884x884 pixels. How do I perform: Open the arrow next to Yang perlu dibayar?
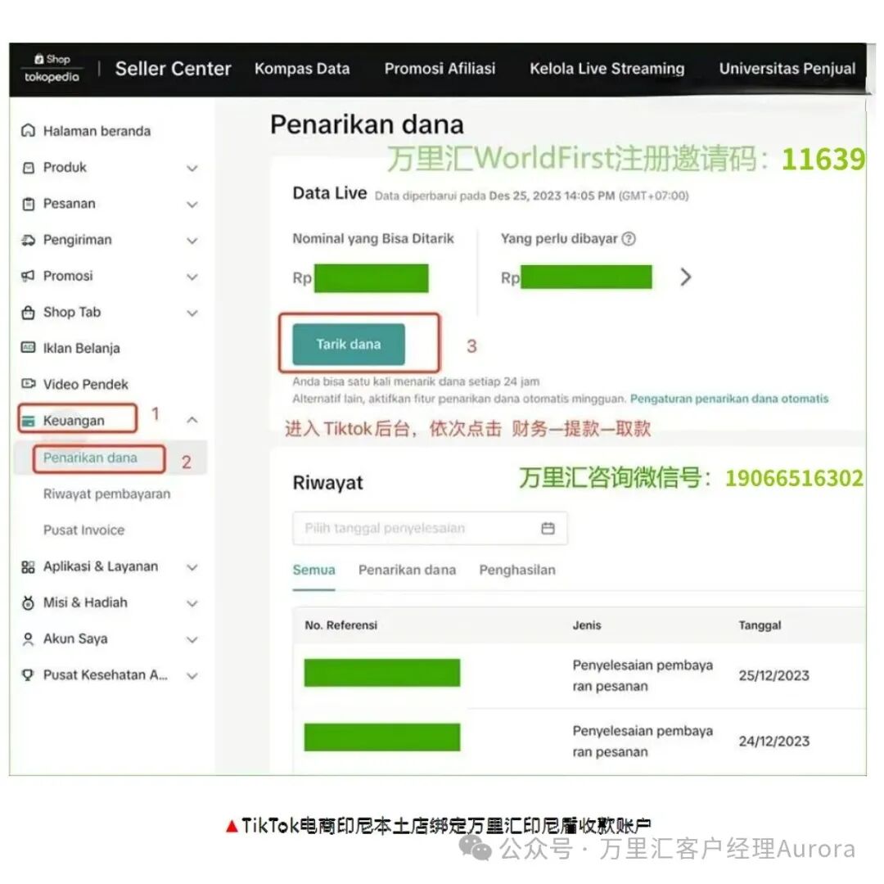(686, 277)
